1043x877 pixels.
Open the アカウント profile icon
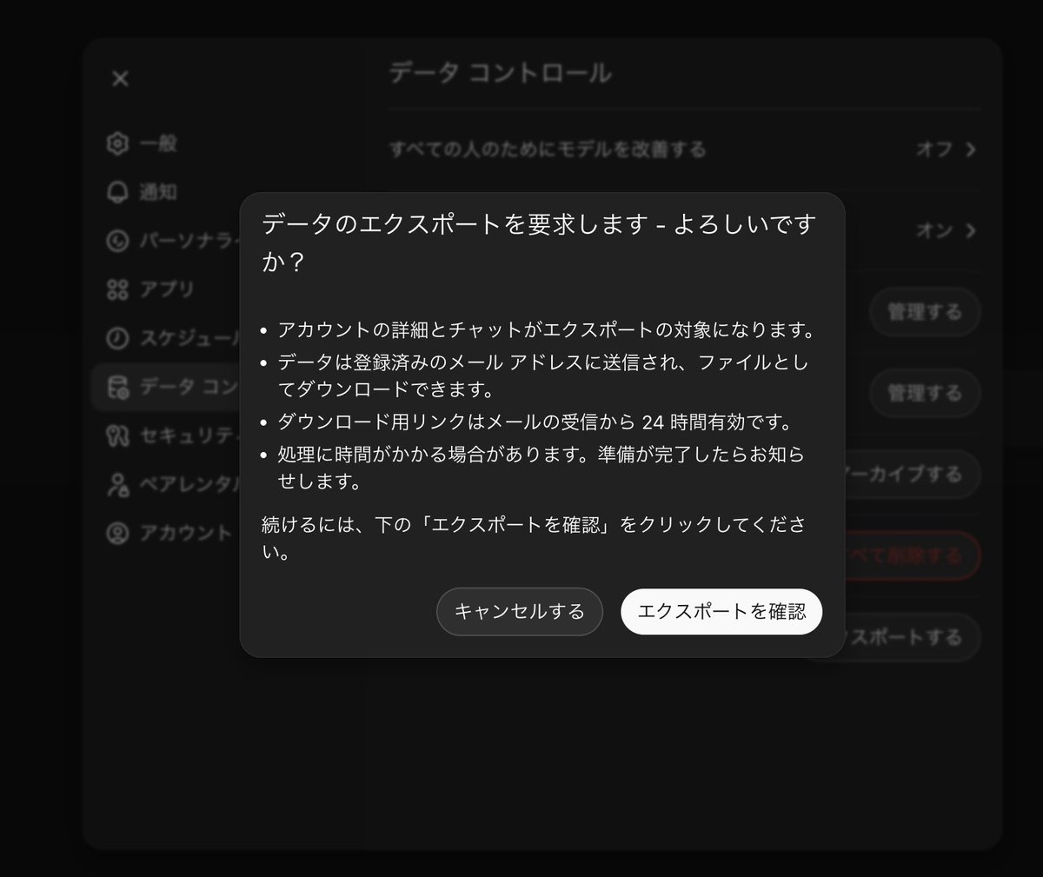(117, 533)
